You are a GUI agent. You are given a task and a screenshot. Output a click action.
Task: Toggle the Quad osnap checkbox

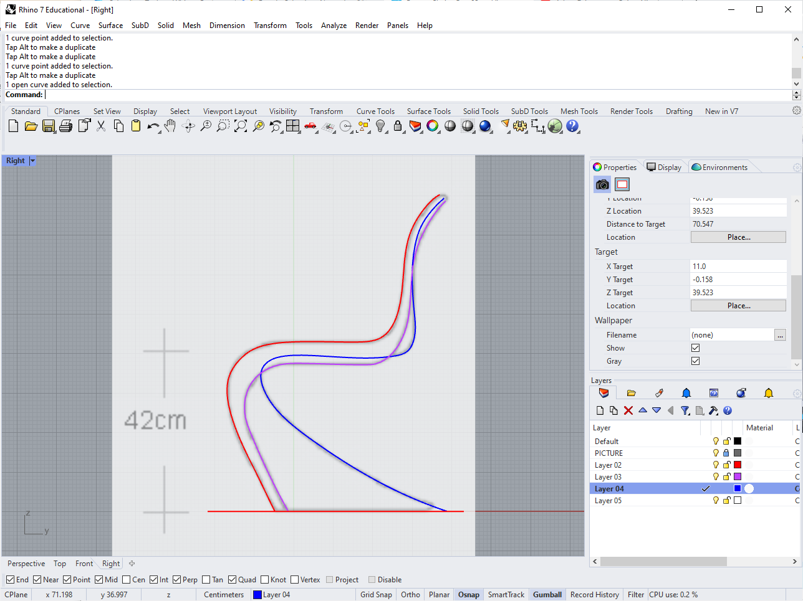point(233,580)
